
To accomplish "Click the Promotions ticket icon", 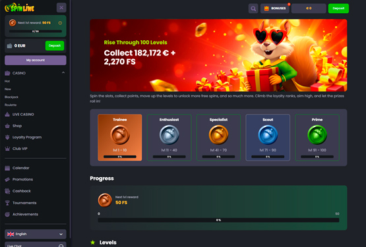I will tap(7, 179).
